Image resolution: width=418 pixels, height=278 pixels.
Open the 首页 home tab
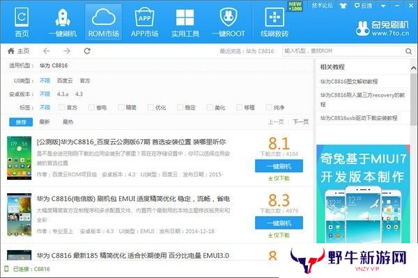(x=22, y=22)
